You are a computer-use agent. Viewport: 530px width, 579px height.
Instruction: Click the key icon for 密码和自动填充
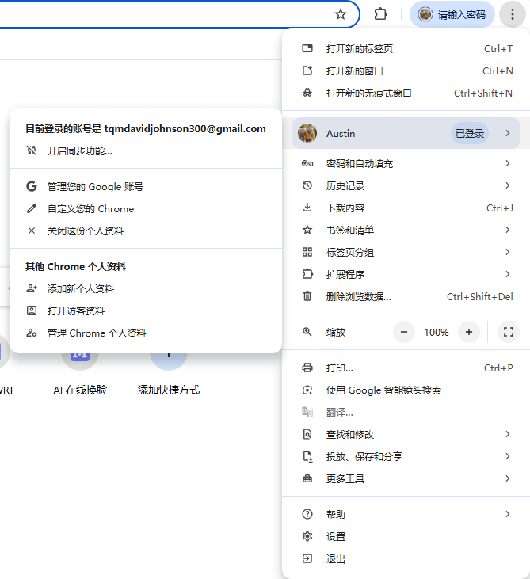307,163
